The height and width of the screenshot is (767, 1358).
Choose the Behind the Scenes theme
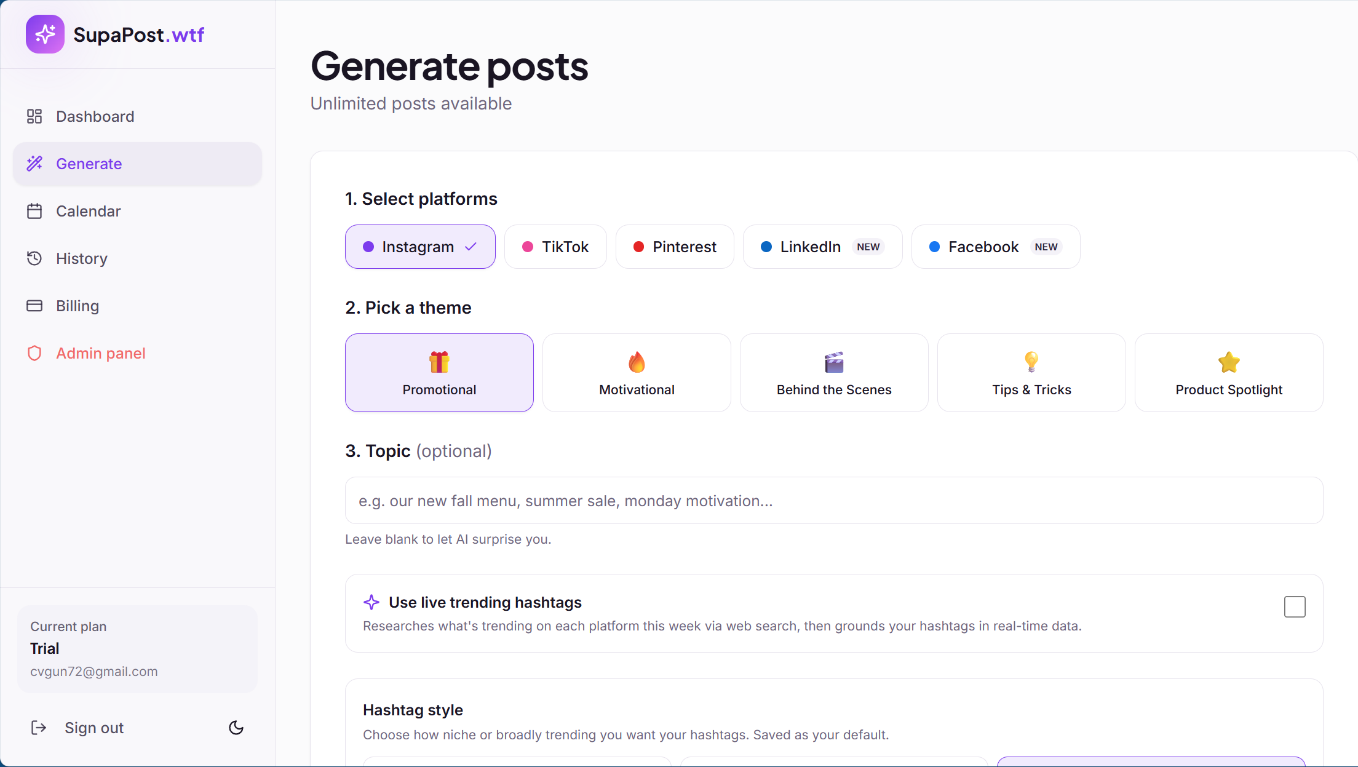click(x=834, y=373)
